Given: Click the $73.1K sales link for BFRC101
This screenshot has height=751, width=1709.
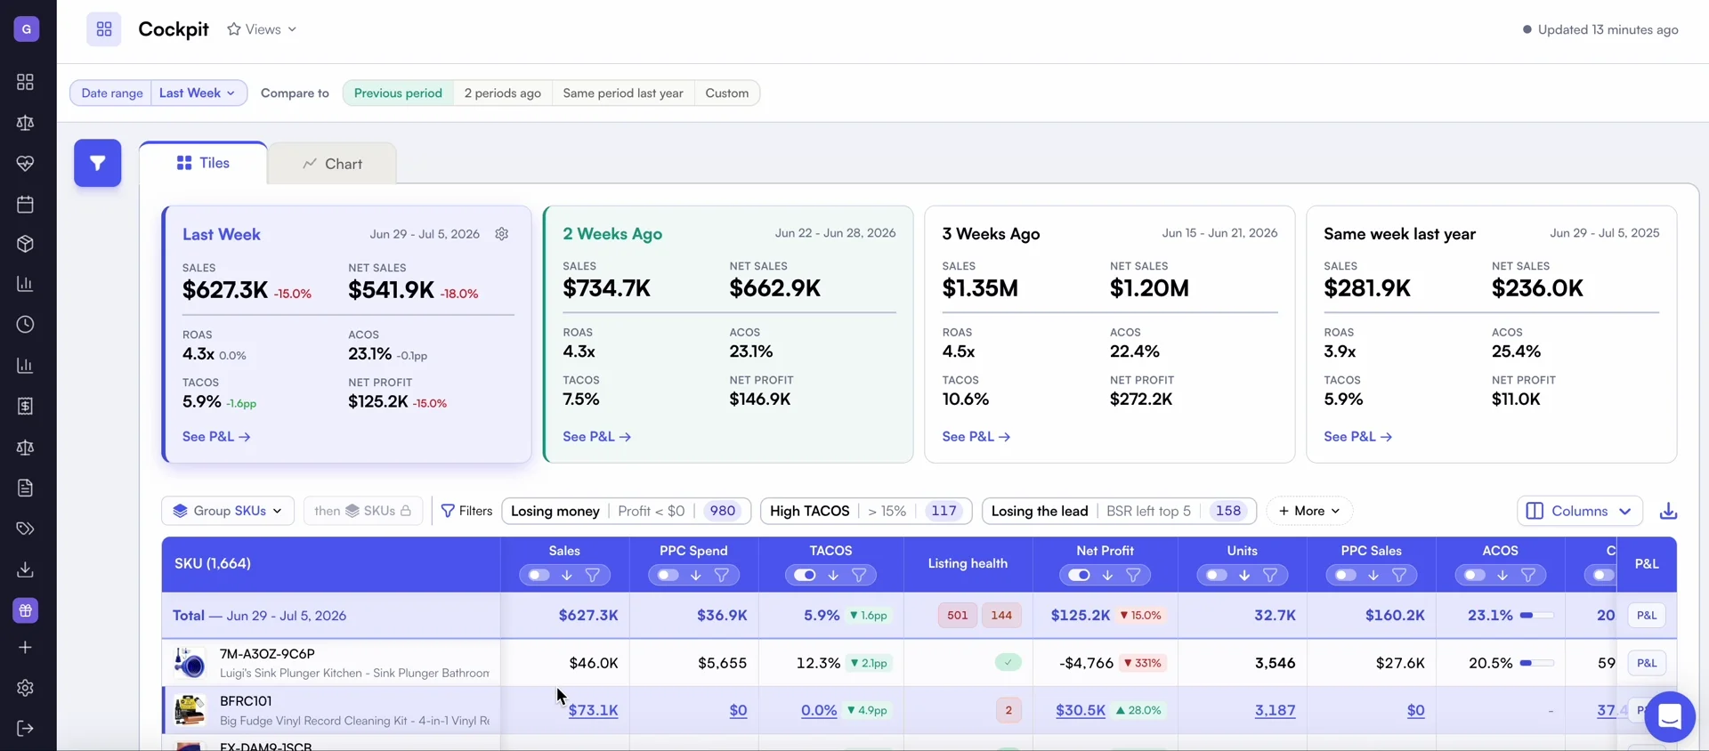Looking at the screenshot, I should click(593, 710).
